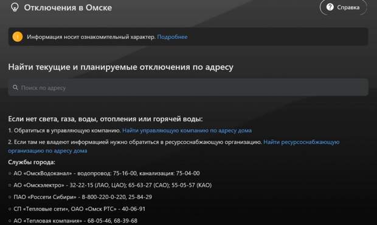Focus the Поиск по адресу input field
This screenshot has height=225, width=377.
188,87
